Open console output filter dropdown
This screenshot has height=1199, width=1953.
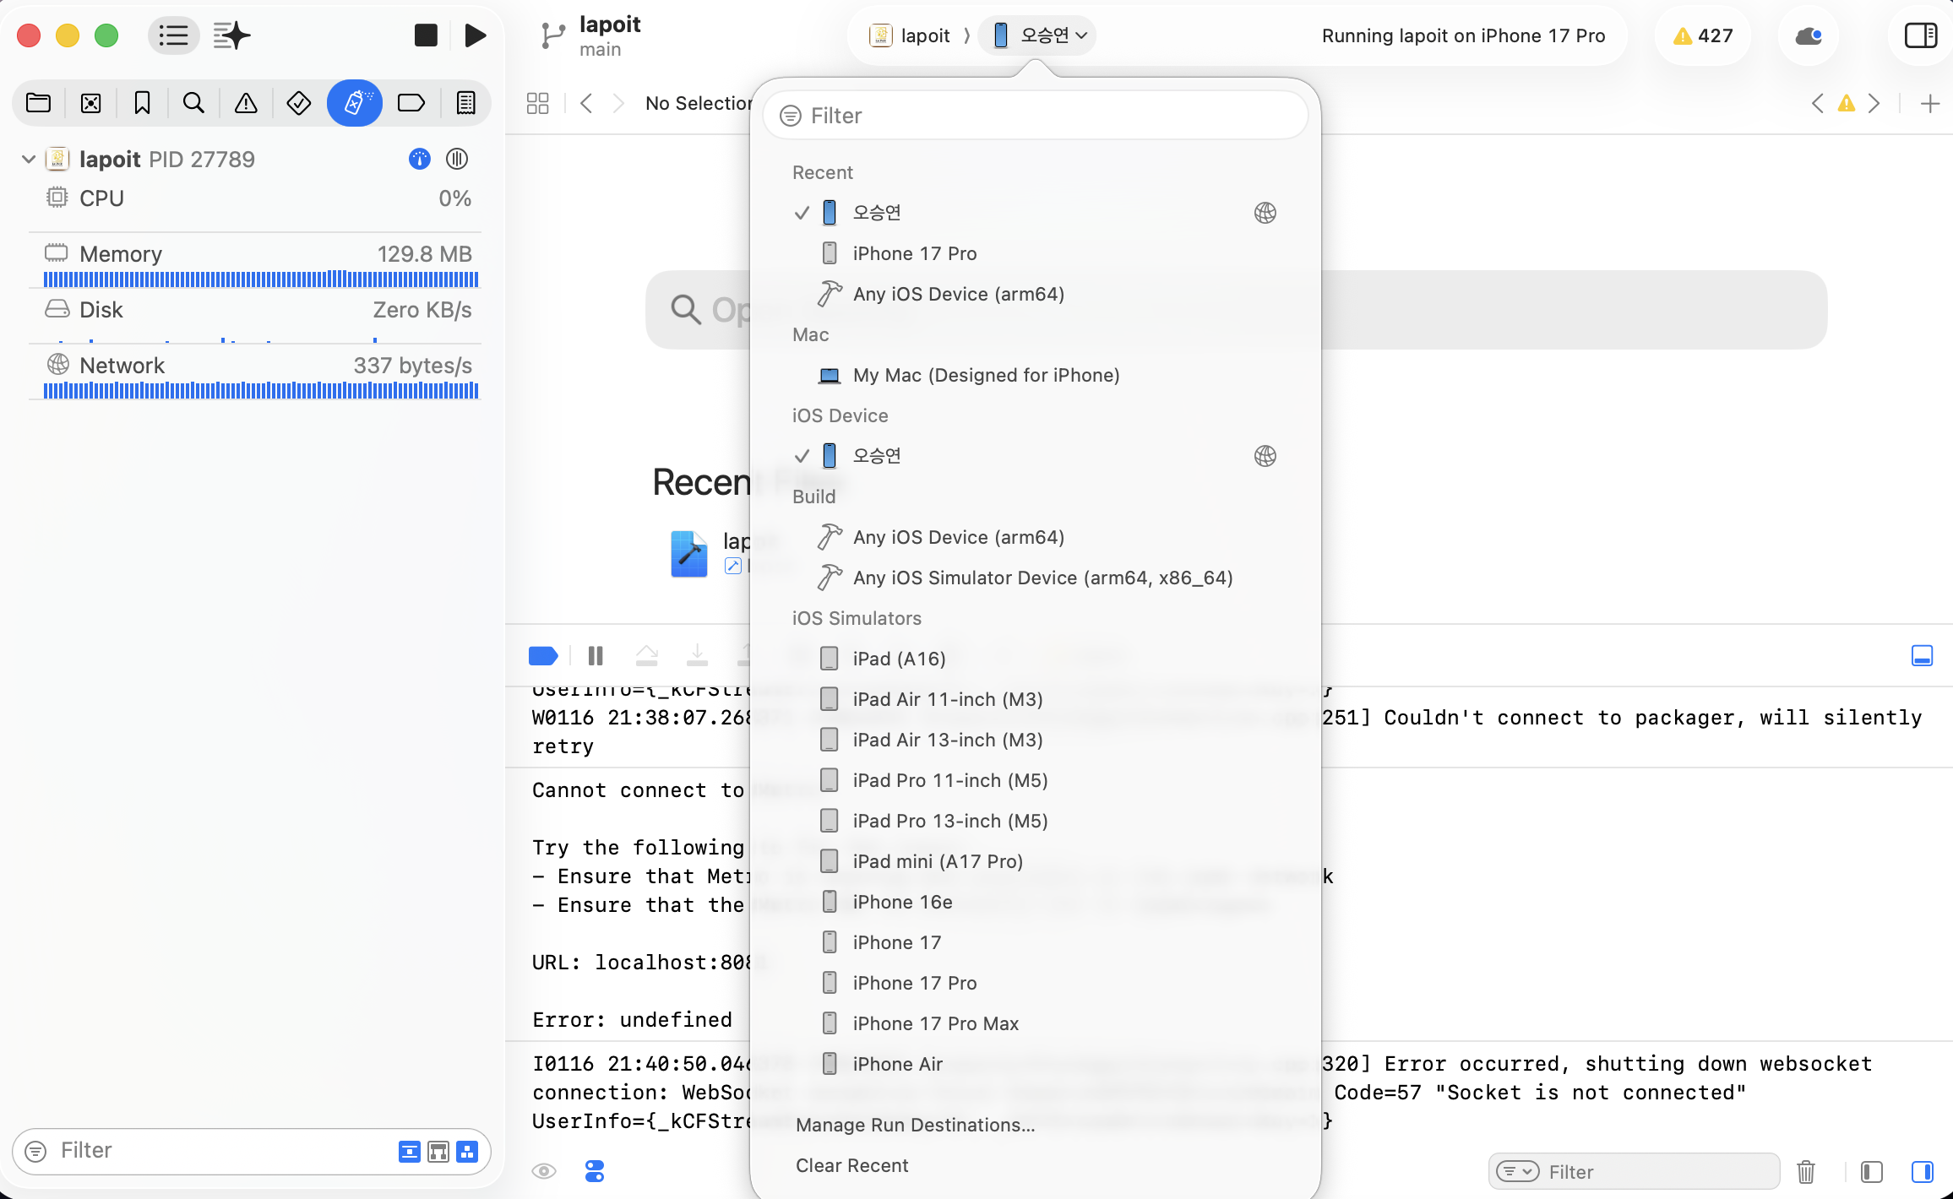1518,1171
